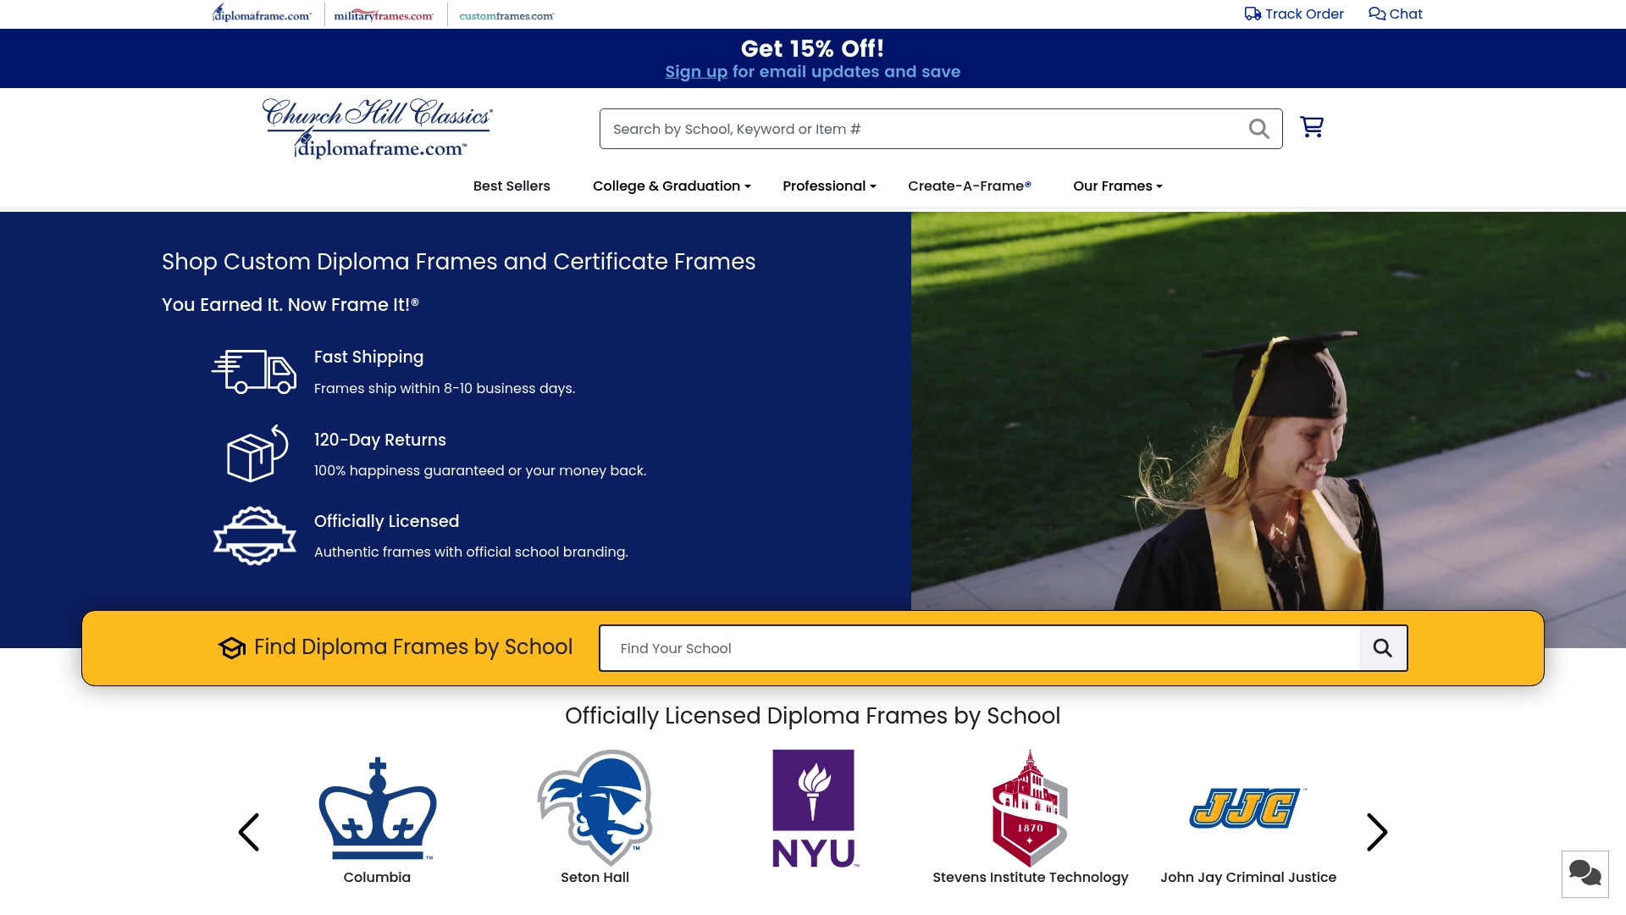The image size is (1626, 915).
Task: Click the Officially Licensed badge icon
Action: pos(255,535)
